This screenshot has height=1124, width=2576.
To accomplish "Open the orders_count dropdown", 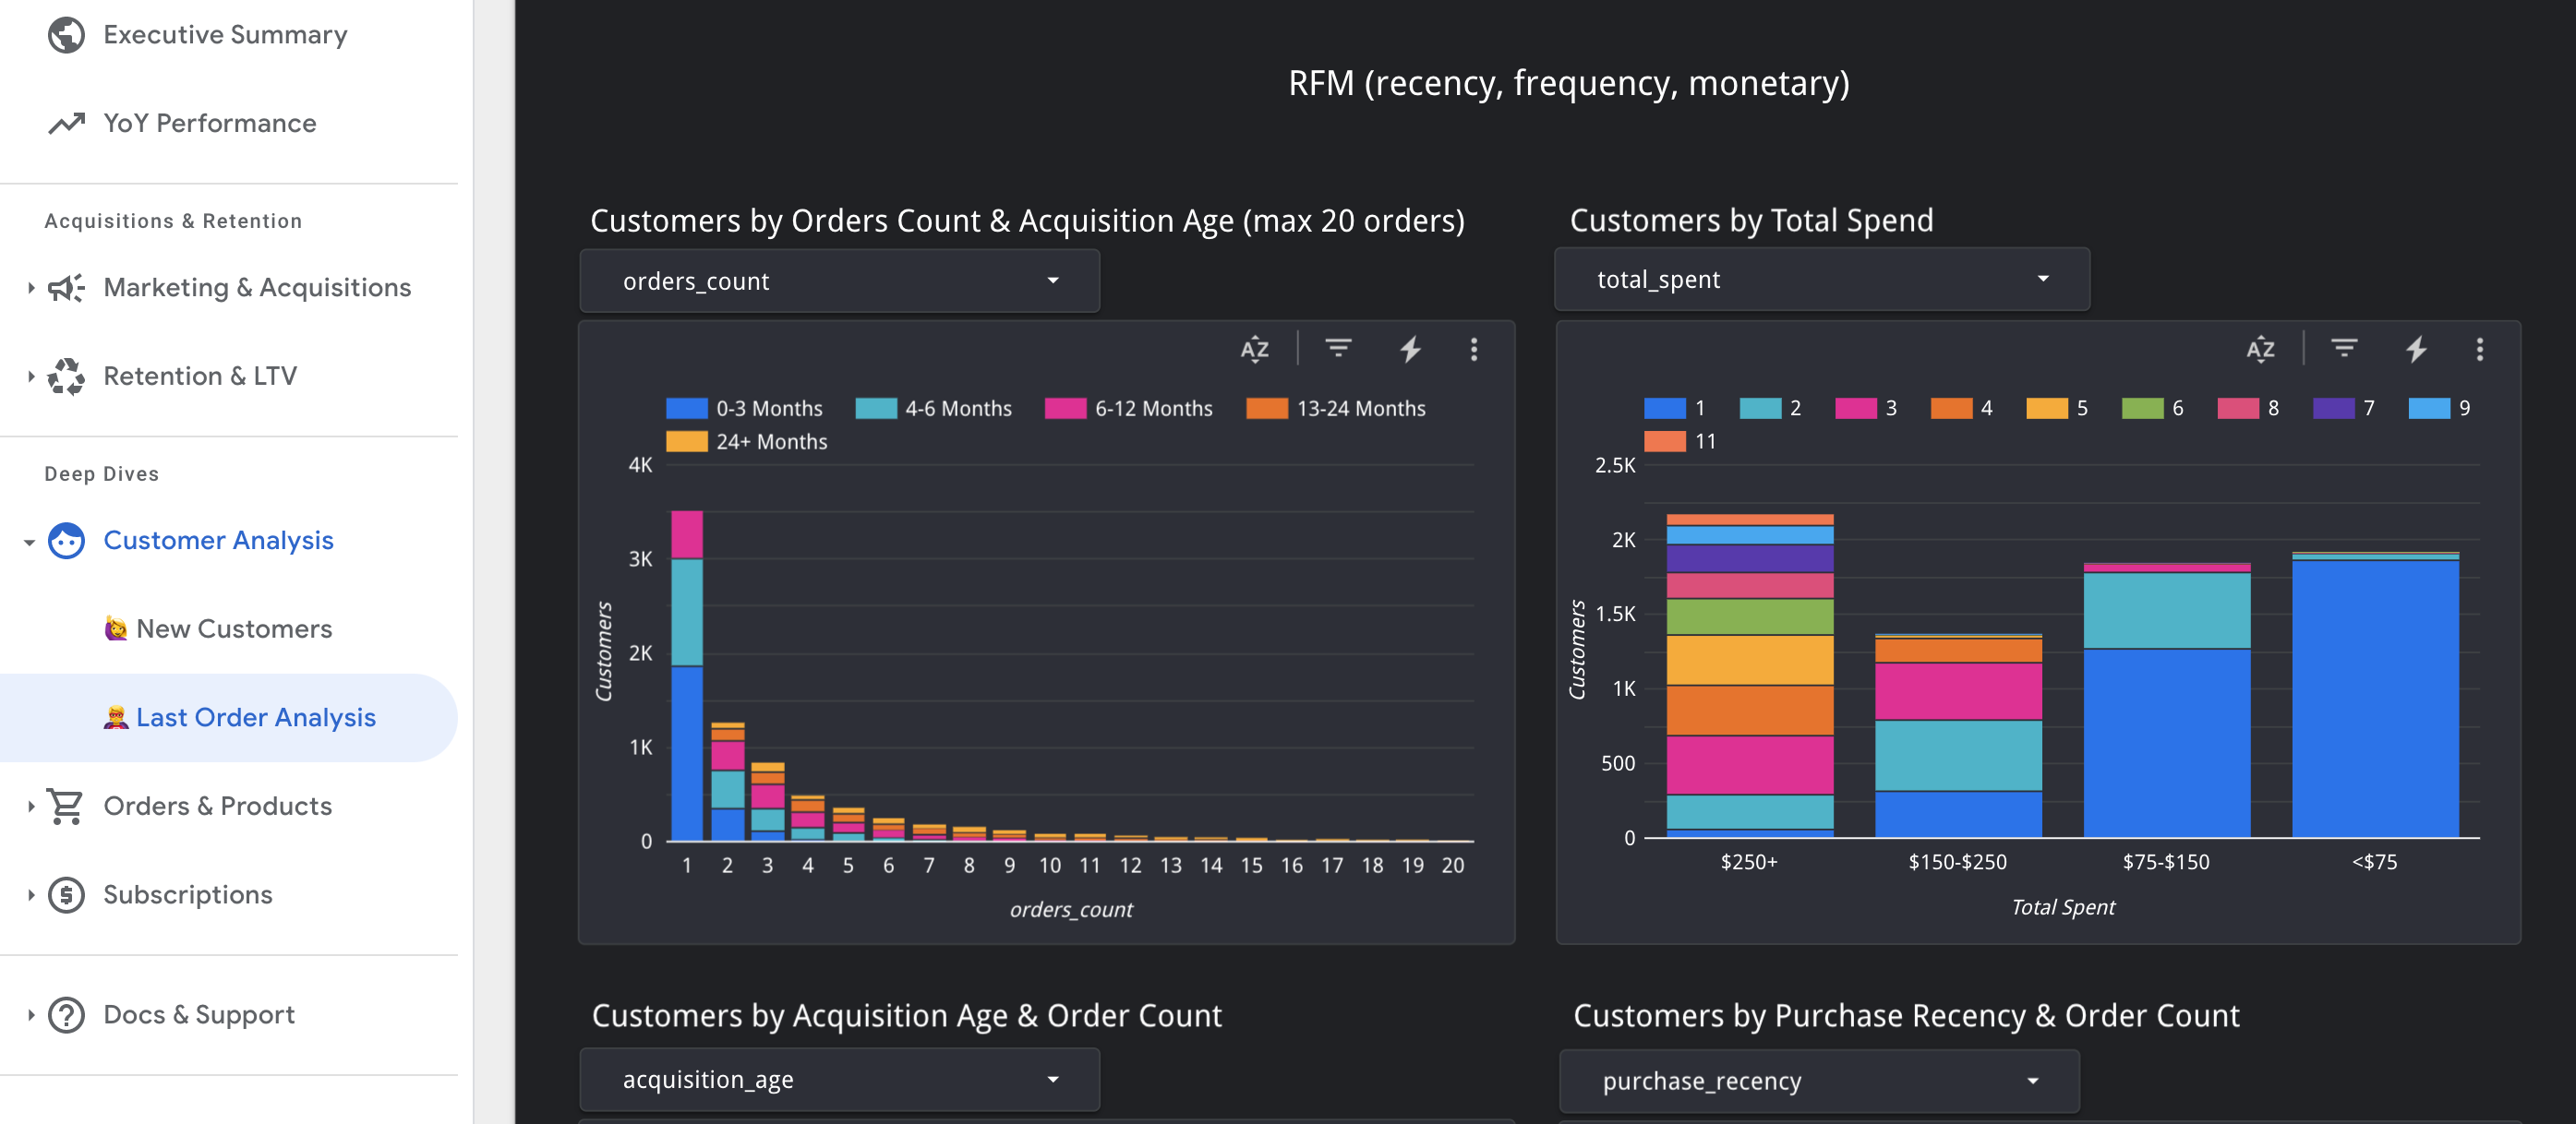I will 839,281.
